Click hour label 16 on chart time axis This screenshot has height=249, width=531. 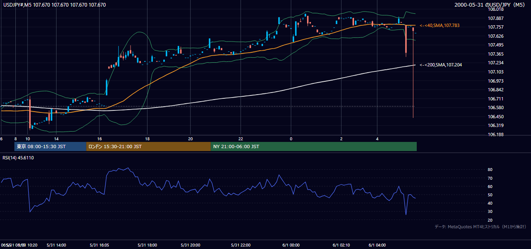tap(99, 139)
